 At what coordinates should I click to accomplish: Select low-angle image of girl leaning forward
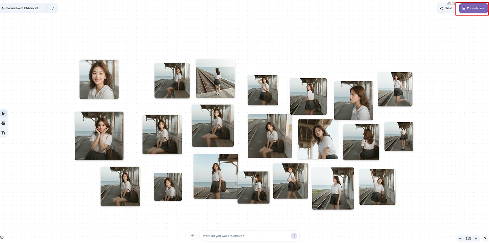[x=318, y=139]
